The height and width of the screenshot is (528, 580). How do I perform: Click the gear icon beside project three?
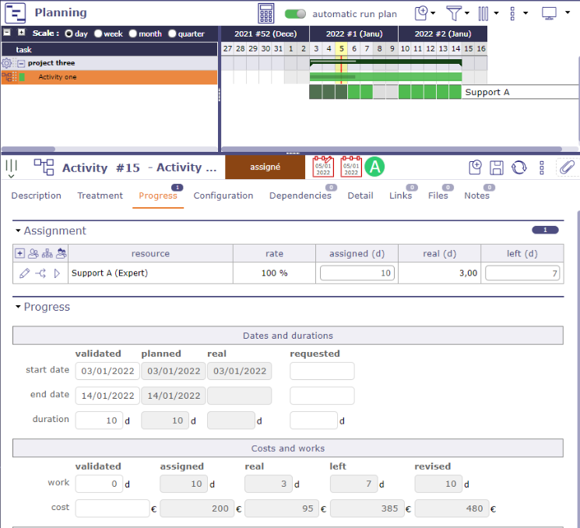(x=7, y=63)
